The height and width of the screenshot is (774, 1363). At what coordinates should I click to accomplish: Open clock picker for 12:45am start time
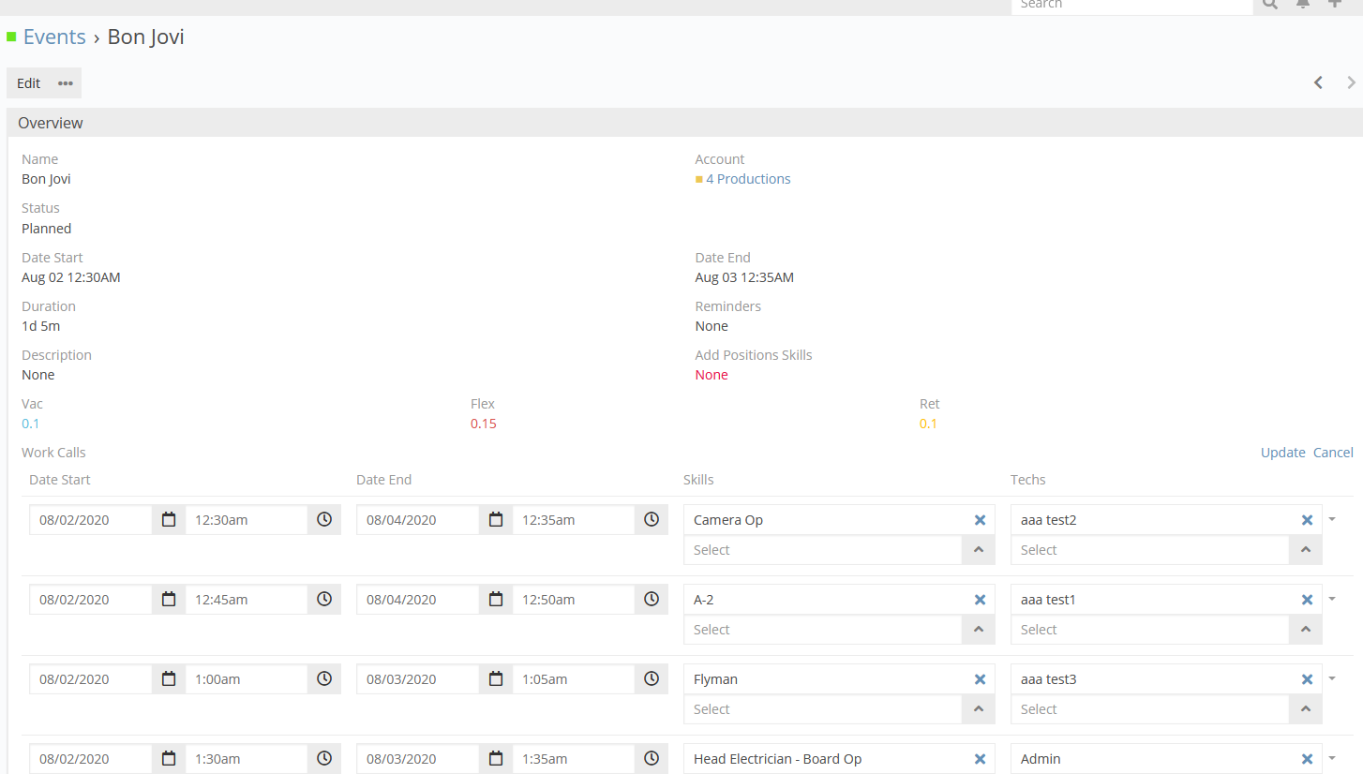(324, 600)
